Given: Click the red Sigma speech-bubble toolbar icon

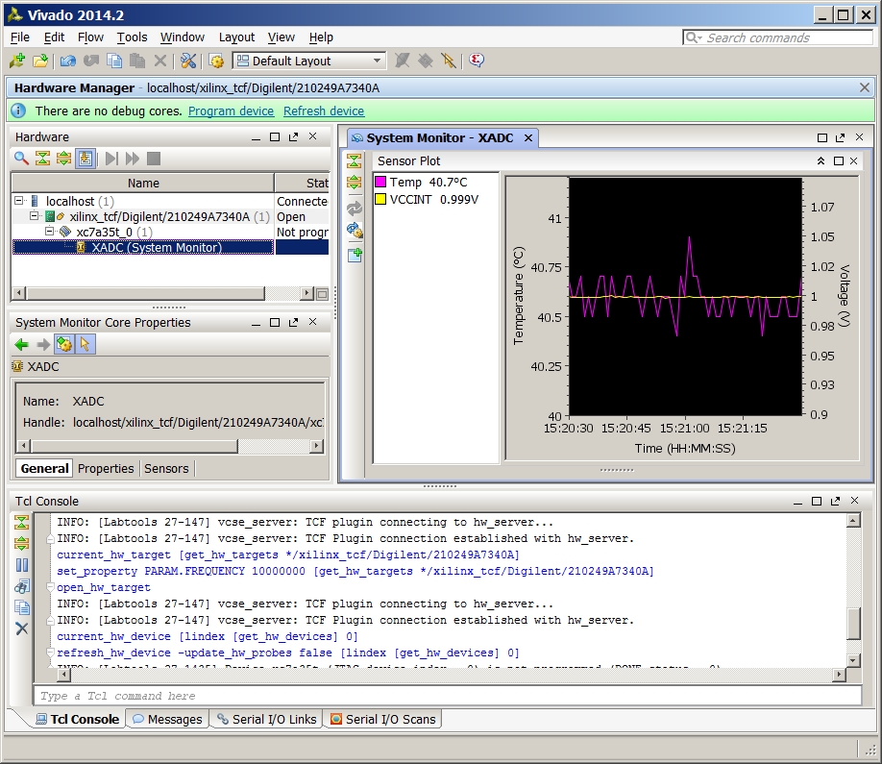Looking at the screenshot, I should point(477,61).
